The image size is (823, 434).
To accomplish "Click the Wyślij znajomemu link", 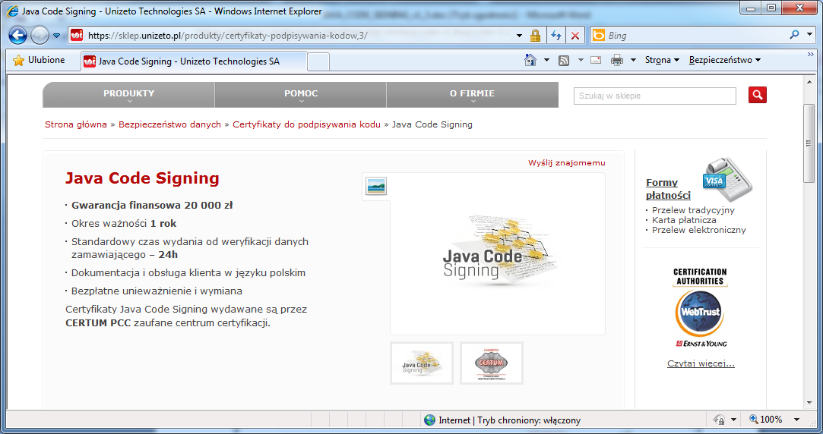I will [x=567, y=163].
